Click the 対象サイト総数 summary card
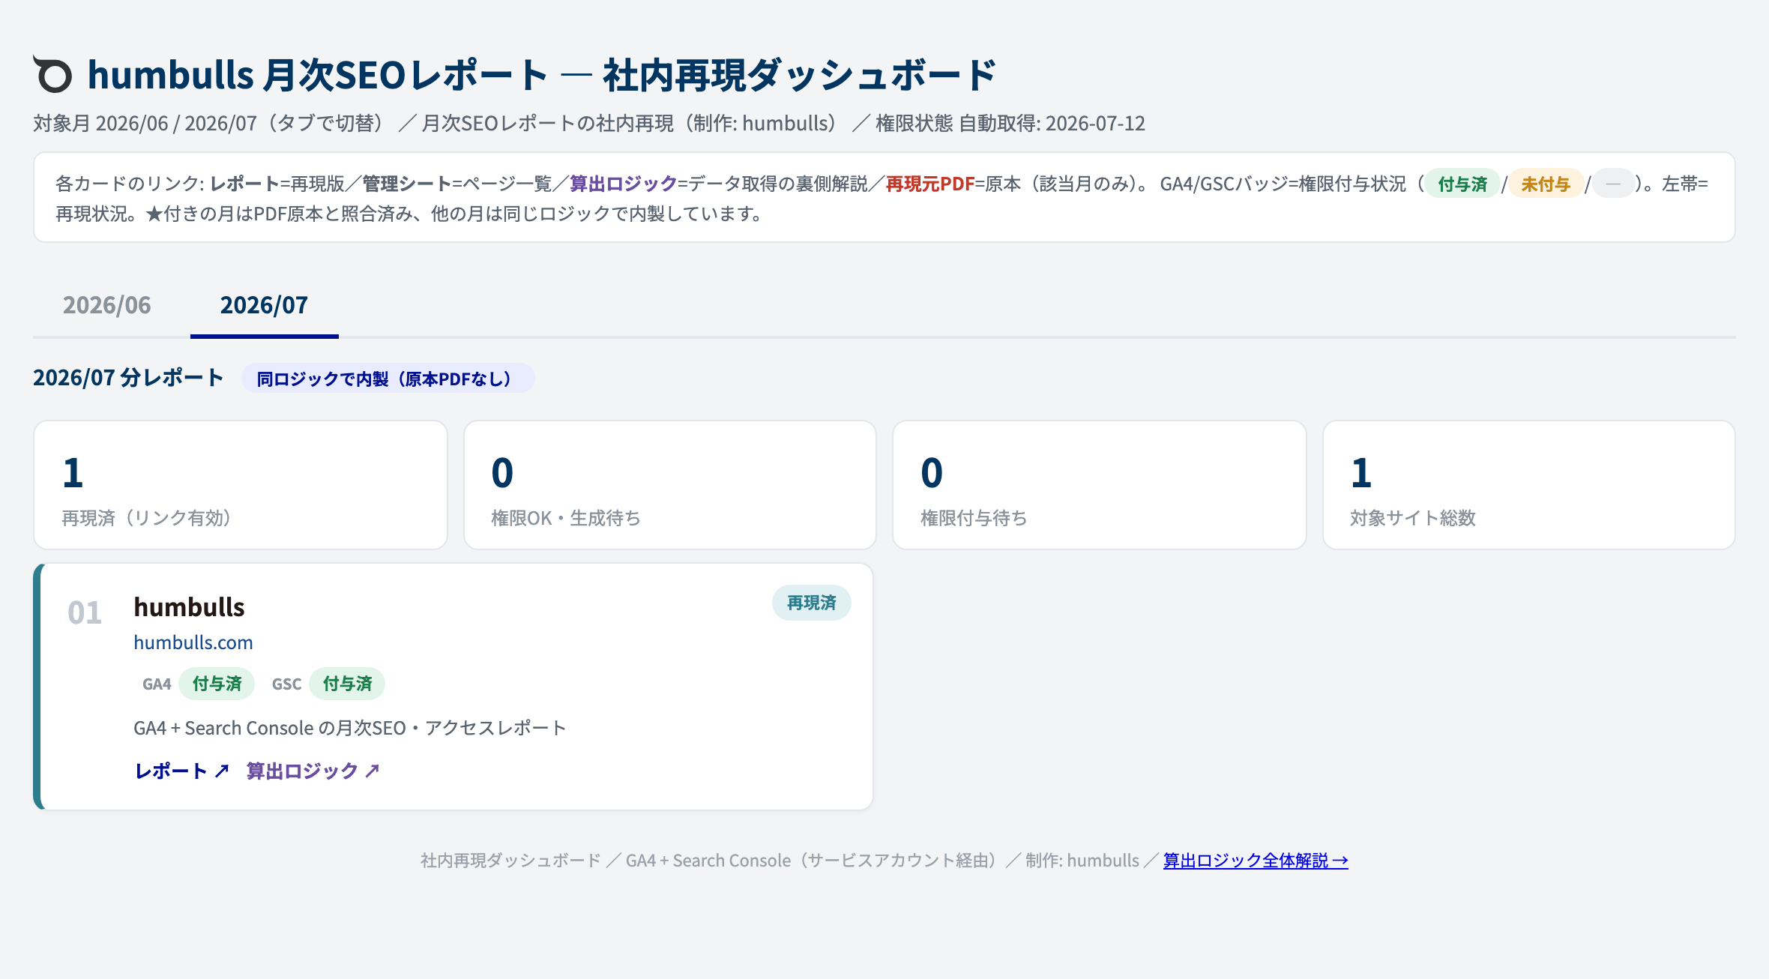Screen dimensions: 1769x979 [1529, 485]
